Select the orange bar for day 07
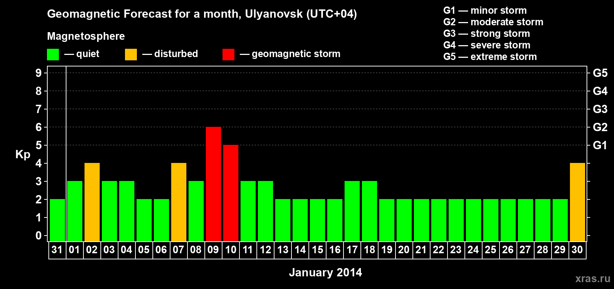This screenshot has height=289, width=614. coord(179,202)
